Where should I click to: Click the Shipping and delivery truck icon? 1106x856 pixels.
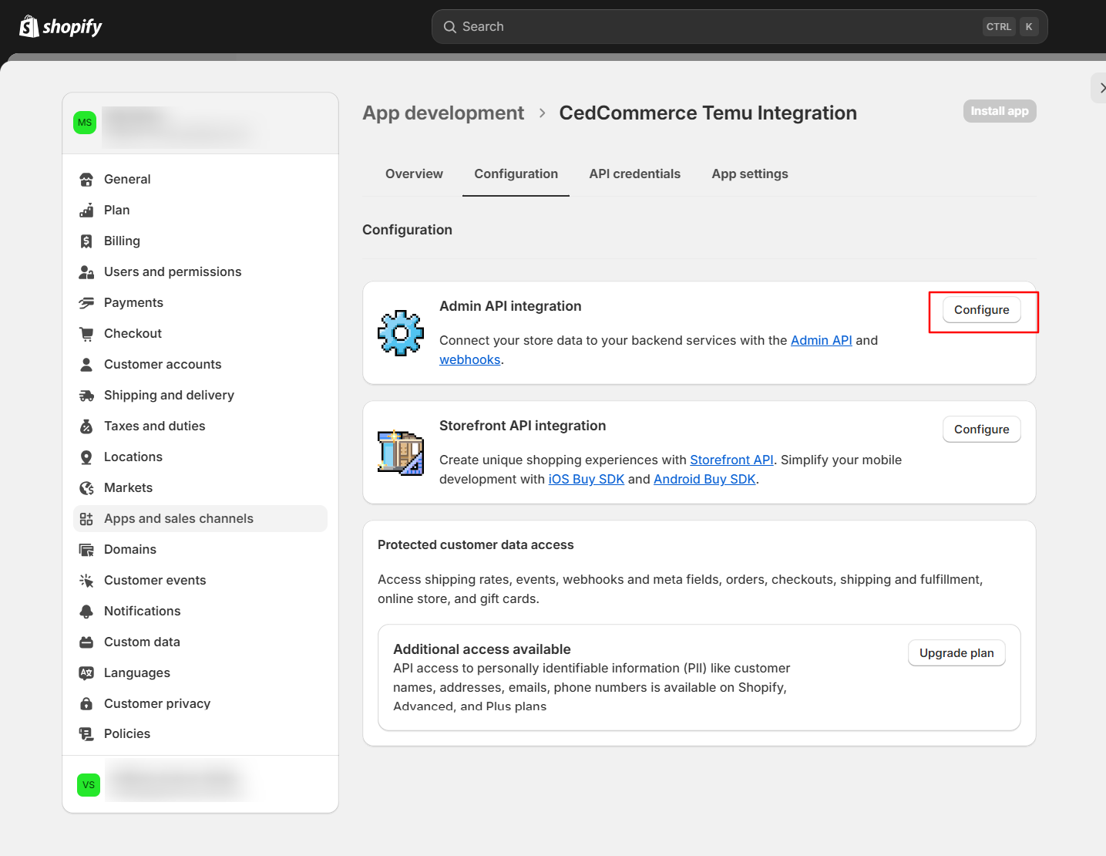[x=86, y=396]
